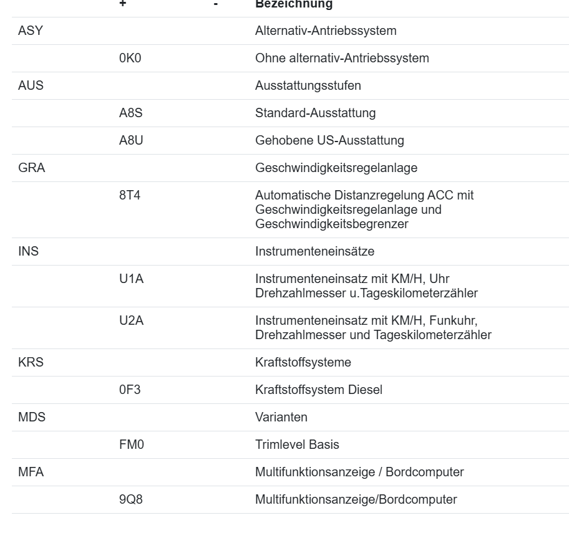569x533 pixels.
Task: Click the 9Q8 Bordcomputer code
Action: 130,499
